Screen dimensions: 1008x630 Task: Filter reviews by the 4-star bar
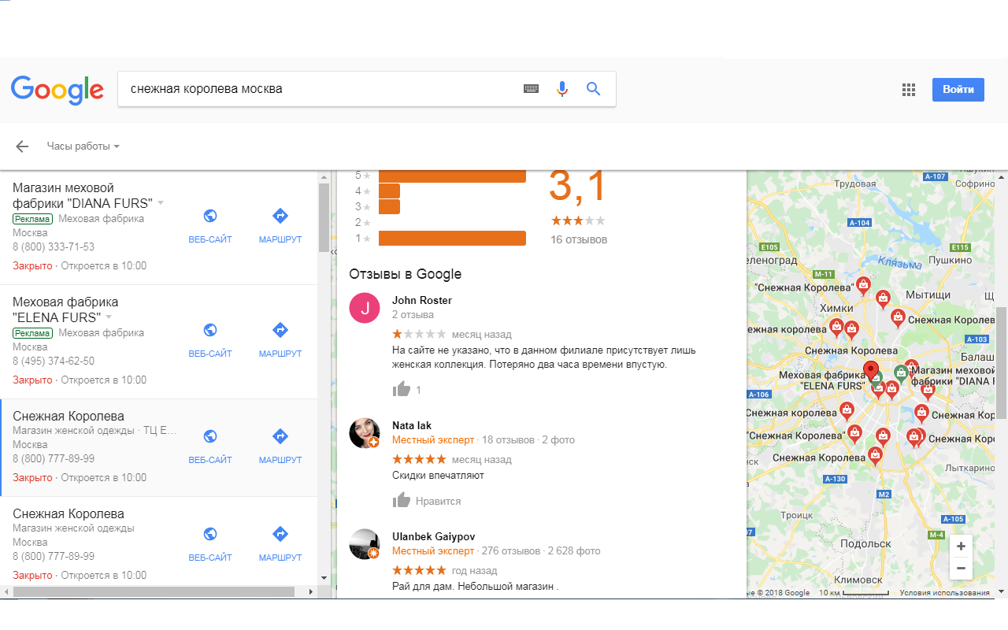click(389, 191)
